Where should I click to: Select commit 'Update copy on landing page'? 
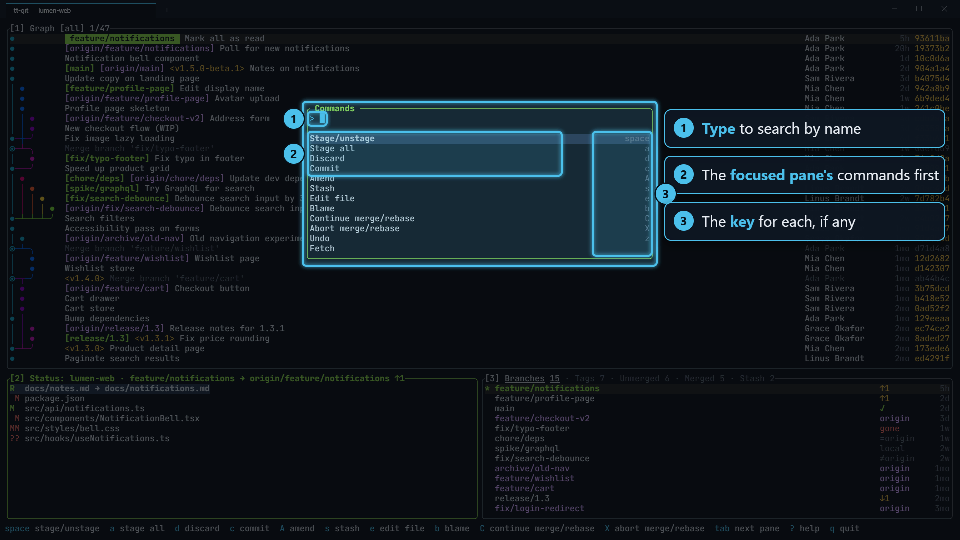coord(480,79)
